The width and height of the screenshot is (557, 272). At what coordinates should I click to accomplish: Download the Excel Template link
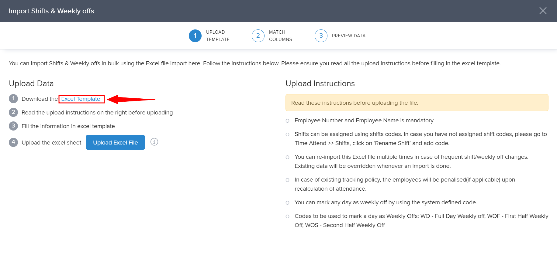81,99
